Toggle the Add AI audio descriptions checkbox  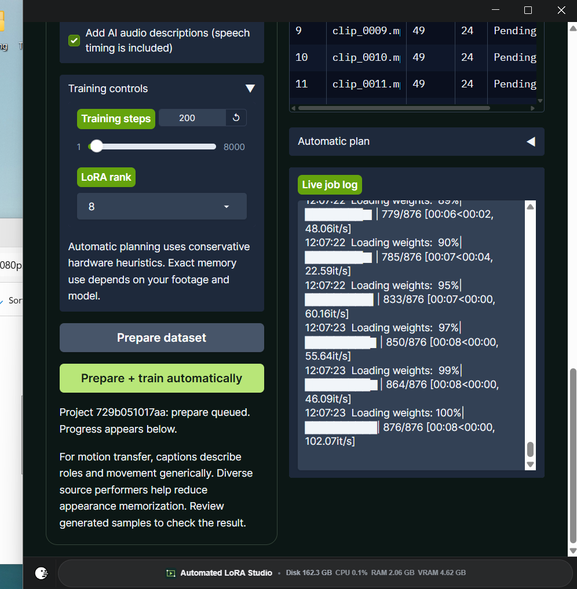(x=74, y=40)
